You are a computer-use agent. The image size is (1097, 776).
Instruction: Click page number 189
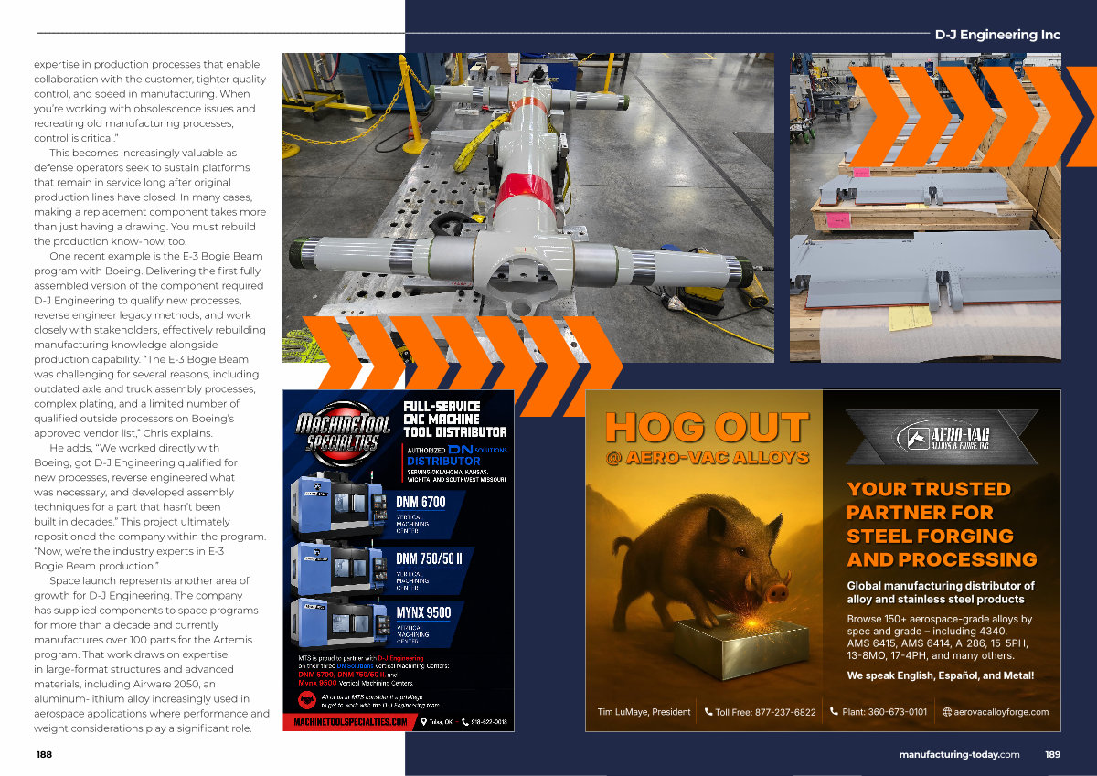[1053, 755]
